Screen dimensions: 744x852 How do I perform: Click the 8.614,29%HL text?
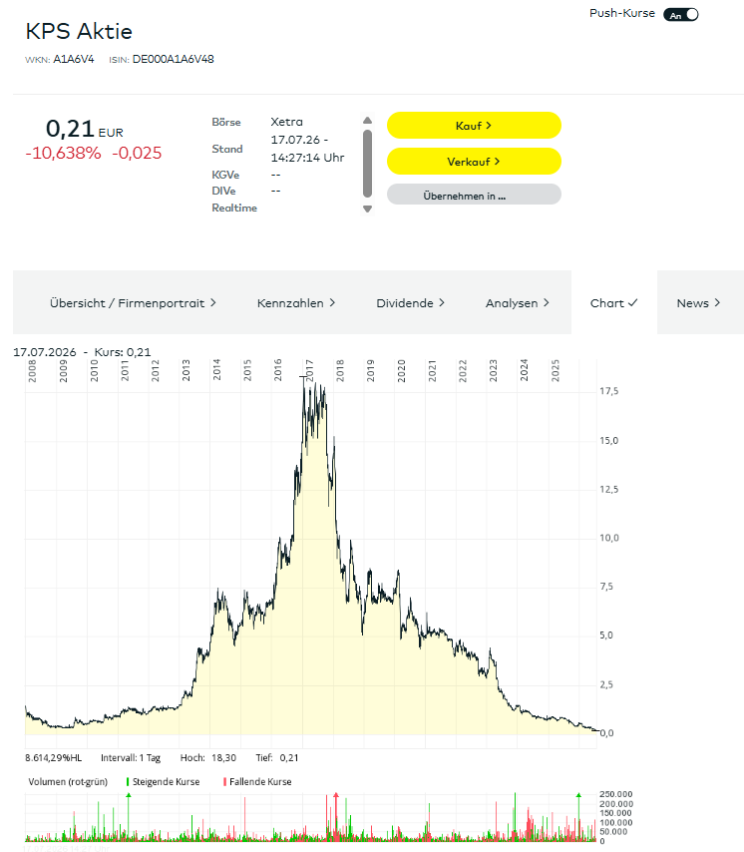(53, 758)
